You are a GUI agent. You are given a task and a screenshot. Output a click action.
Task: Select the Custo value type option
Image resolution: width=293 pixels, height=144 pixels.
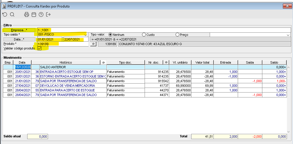click(x=144, y=35)
